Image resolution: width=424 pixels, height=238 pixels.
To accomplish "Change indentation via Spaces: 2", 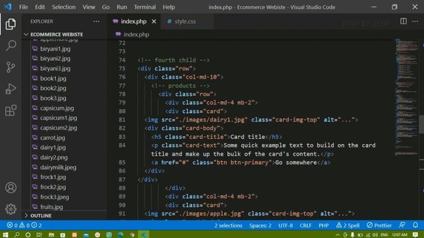I will [260, 225].
